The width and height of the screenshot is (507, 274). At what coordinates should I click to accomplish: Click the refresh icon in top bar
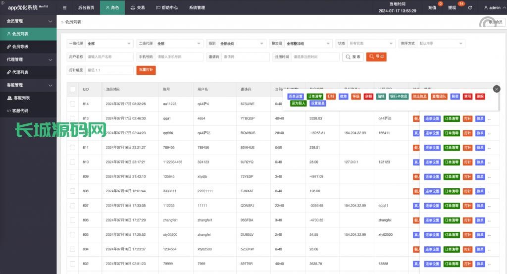click(x=470, y=8)
